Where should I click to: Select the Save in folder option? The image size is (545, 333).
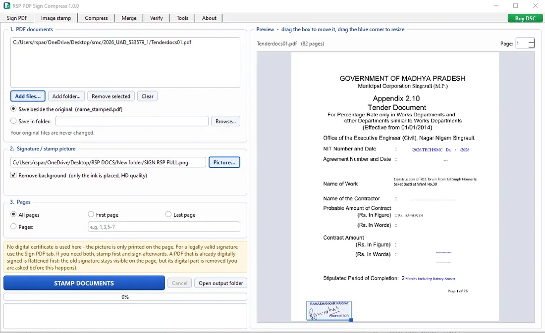pyautogui.click(x=13, y=121)
